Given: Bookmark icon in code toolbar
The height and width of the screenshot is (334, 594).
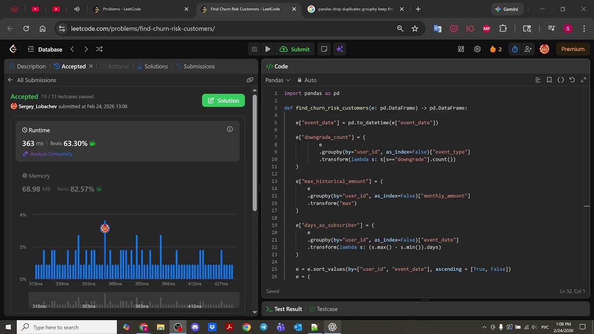Looking at the screenshot, I should [x=549, y=80].
